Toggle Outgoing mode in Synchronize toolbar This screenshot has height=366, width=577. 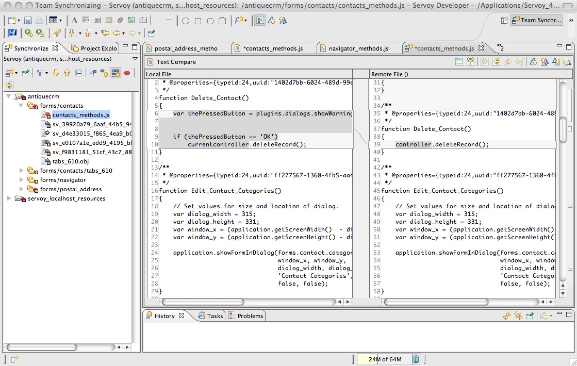pos(104,73)
